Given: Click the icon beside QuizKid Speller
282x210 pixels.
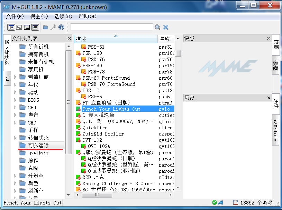Looking at the screenshot, I should click(78, 134).
